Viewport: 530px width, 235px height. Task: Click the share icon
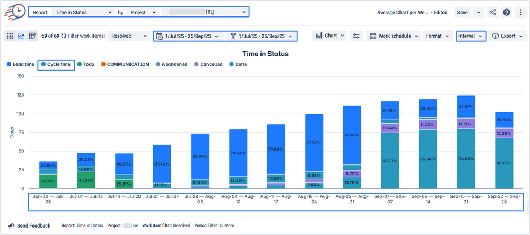493,12
